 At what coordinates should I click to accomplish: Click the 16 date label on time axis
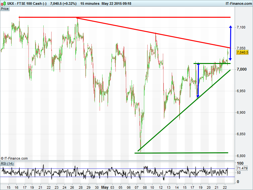point(16,187)
